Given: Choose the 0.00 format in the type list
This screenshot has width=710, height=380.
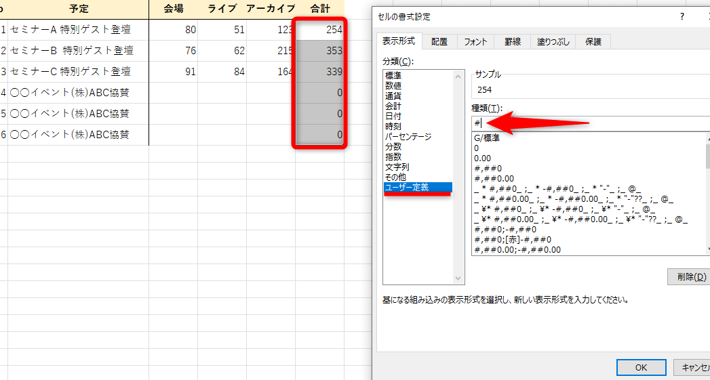Looking at the screenshot, I should (482, 159).
